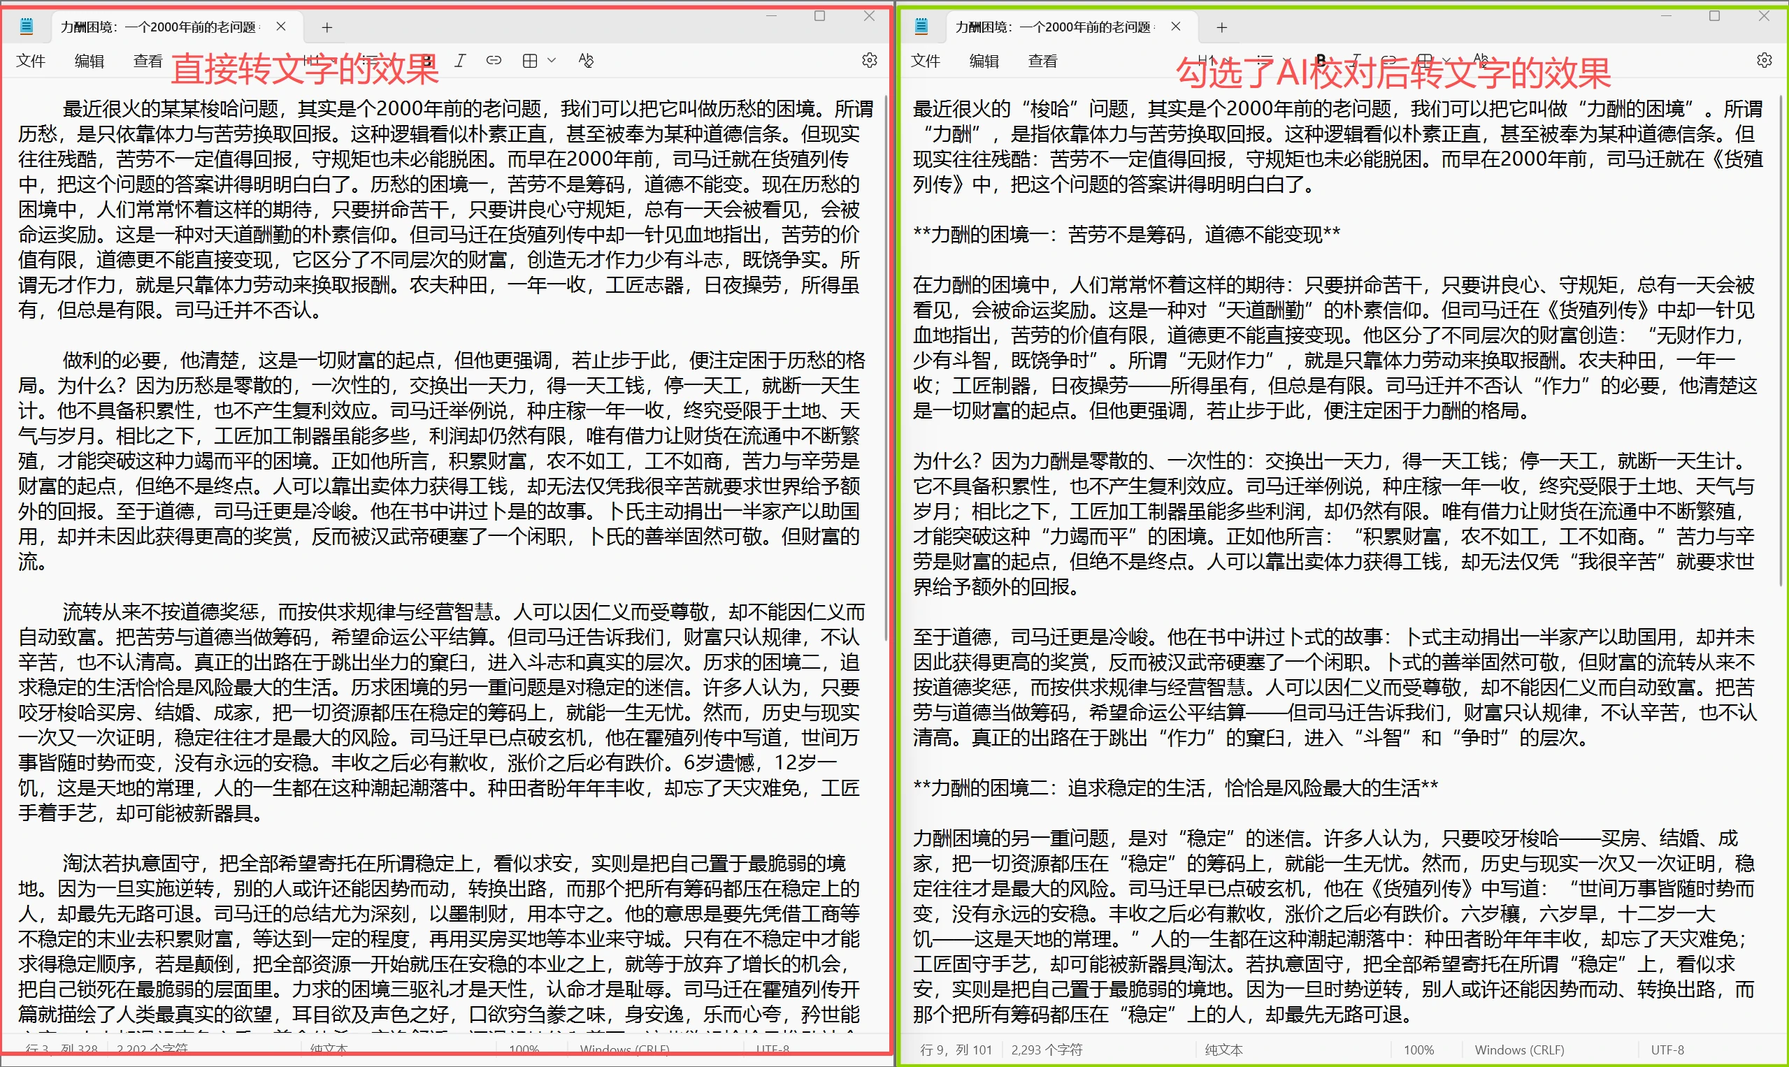The height and width of the screenshot is (1067, 1789).
Task: Toggle bold formatting in right Notepad window
Action: (x=1321, y=59)
